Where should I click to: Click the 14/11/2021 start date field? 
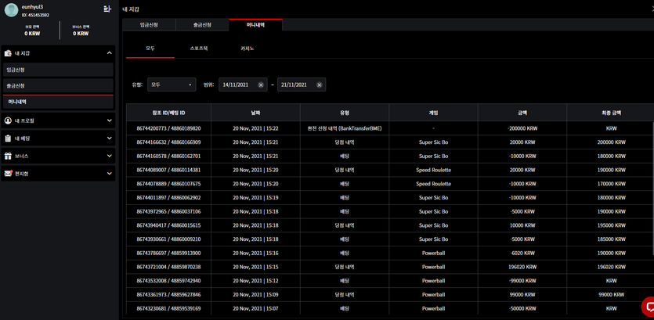click(x=243, y=84)
